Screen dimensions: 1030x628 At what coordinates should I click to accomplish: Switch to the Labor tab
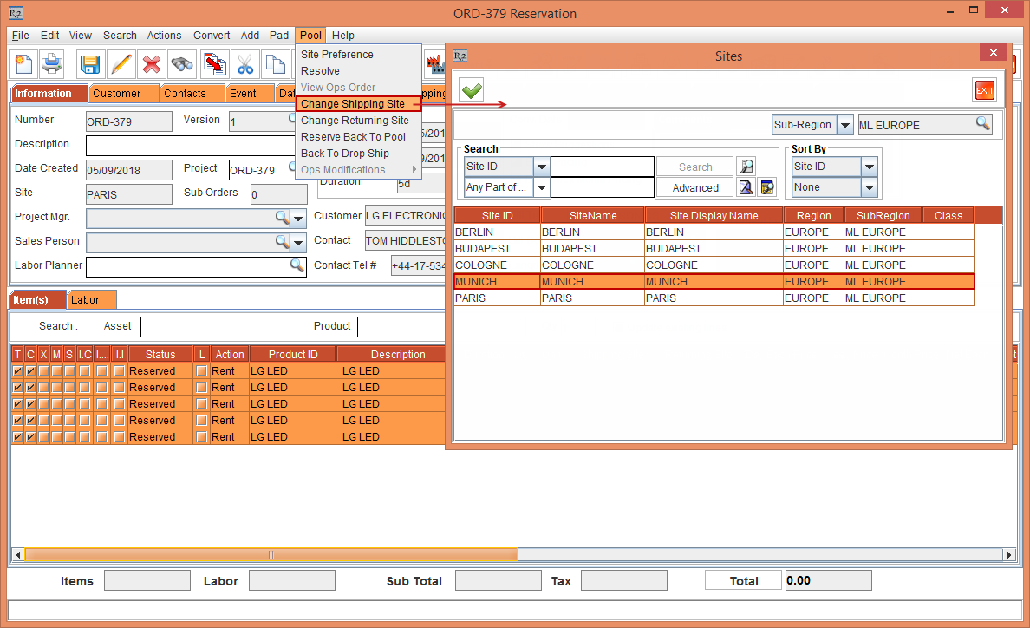click(85, 300)
